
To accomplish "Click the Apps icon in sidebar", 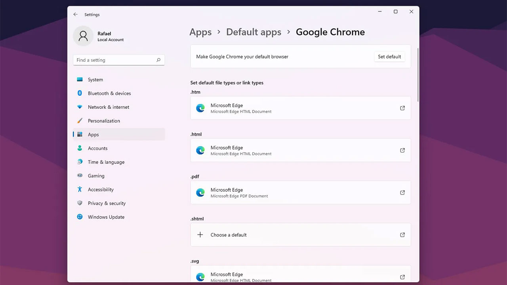I will point(80,135).
